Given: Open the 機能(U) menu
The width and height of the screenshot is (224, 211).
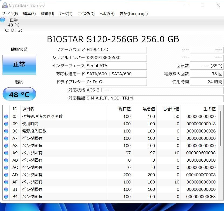Looking at the screenshot, I should (x=47, y=14).
